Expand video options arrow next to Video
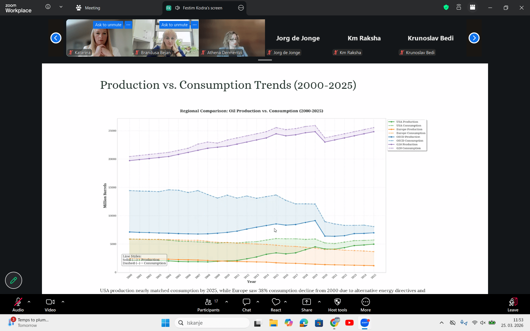The image size is (530, 331). pyautogui.click(x=63, y=302)
